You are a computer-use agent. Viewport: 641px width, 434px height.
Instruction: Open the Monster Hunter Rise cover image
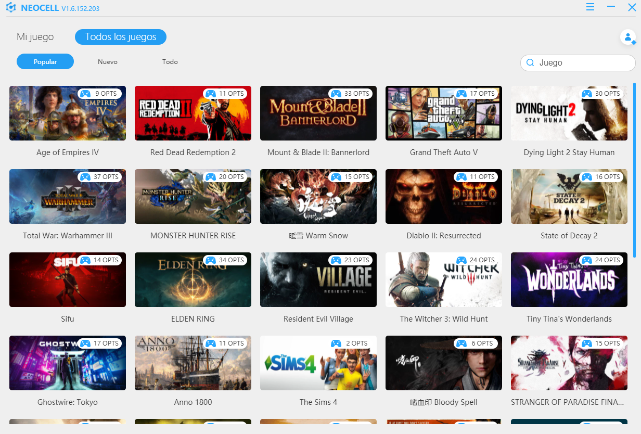[193, 197]
